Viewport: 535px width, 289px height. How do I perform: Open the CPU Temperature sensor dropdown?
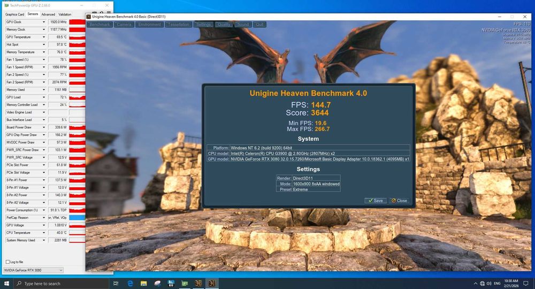44,232
